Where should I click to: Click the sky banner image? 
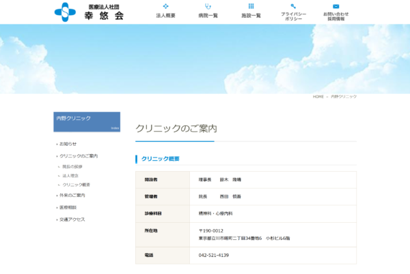pos(205,59)
